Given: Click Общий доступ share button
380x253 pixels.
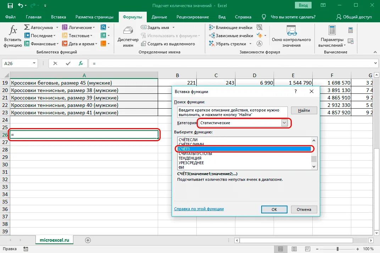Looking at the screenshot, I should click(x=354, y=17).
